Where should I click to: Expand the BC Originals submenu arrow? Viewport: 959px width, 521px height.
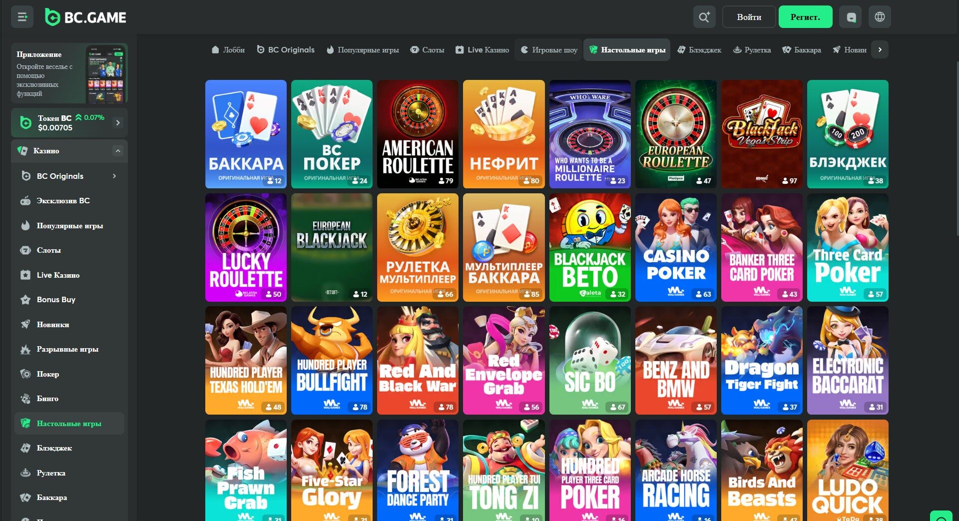114,176
